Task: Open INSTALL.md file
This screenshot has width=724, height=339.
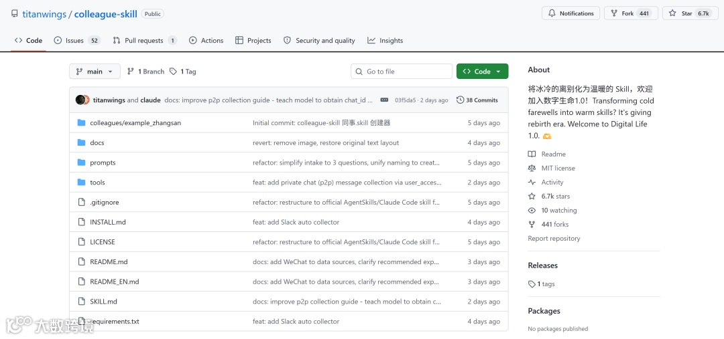Action: tap(107, 222)
